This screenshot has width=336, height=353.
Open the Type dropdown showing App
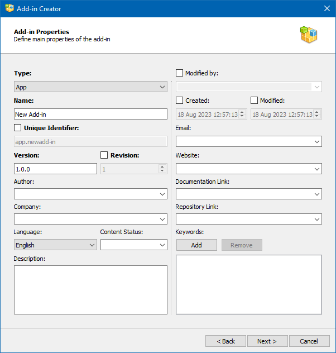point(162,87)
